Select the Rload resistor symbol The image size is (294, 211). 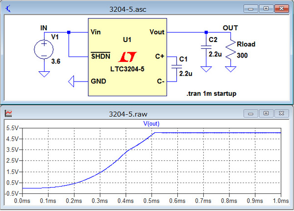(230, 50)
